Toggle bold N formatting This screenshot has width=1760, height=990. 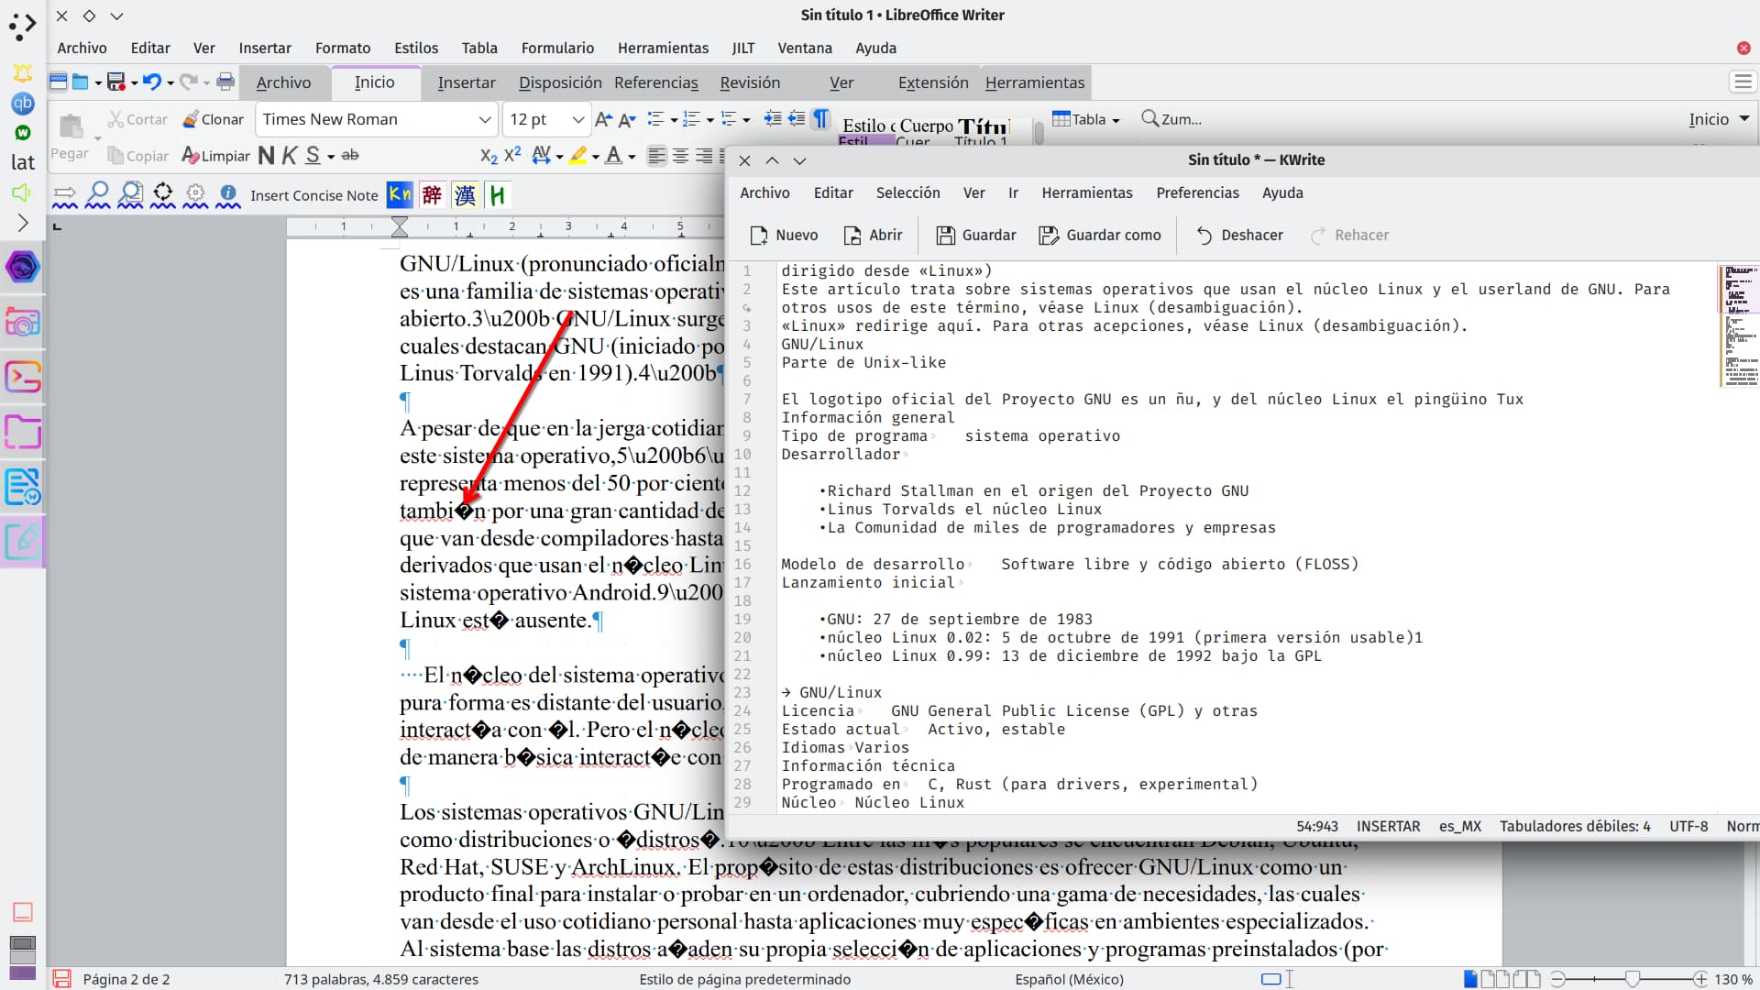[x=267, y=156]
